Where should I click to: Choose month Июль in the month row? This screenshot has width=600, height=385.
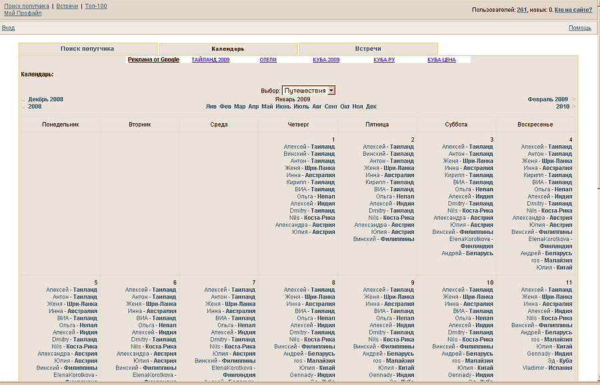[x=301, y=107]
